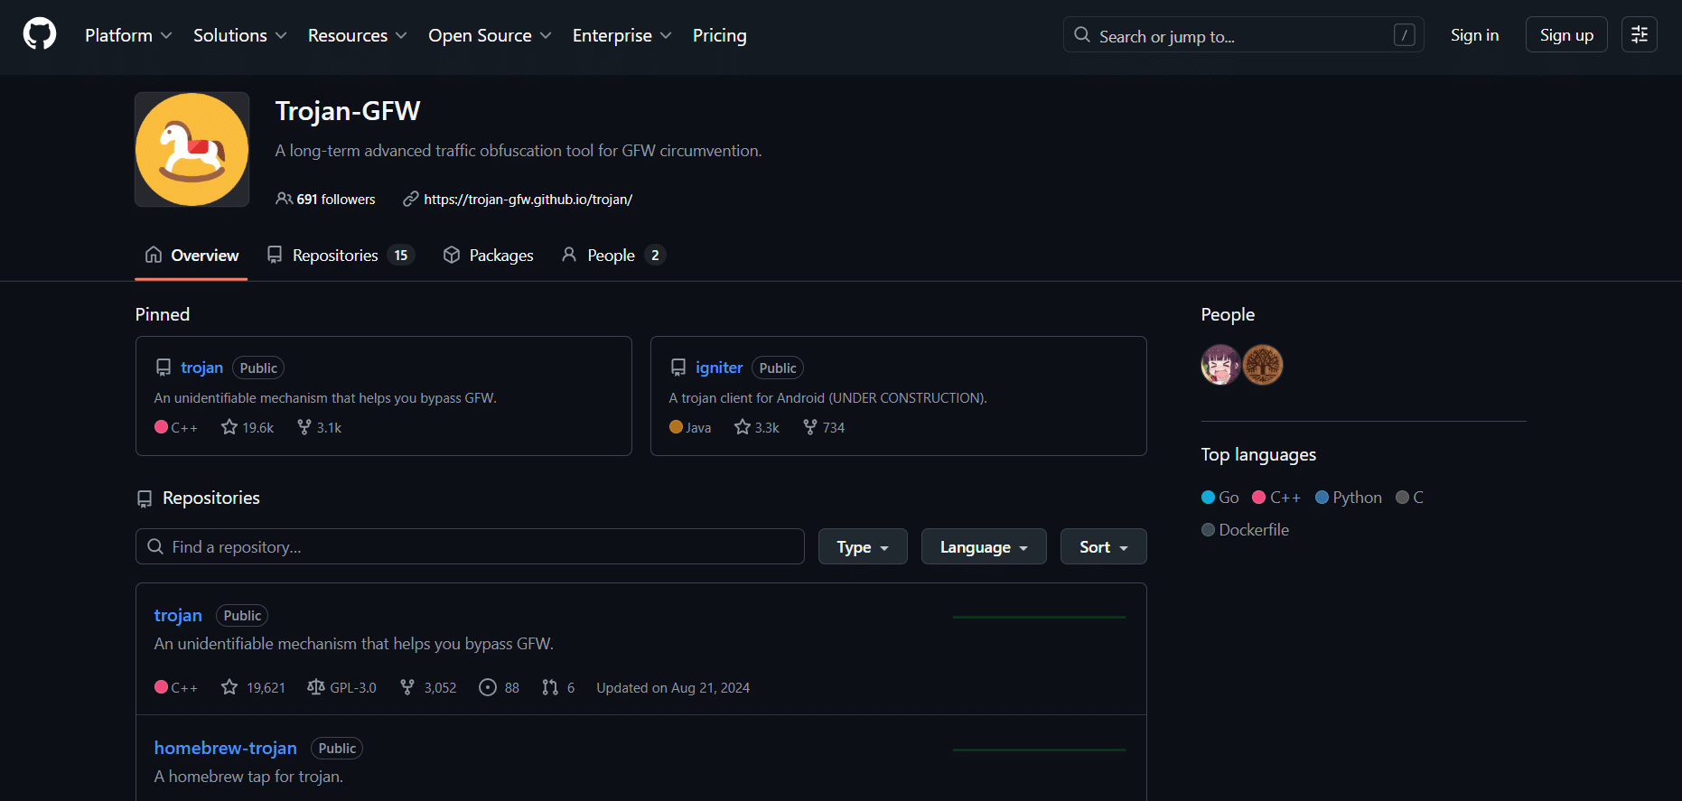1682x801 pixels.
Task: Click the star icon on pinned trojan card
Action: click(x=229, y=427)
